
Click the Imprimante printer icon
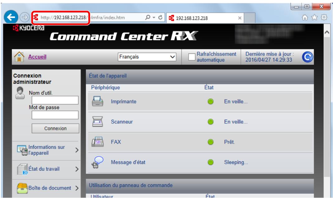pyautogui.click(x=97, y=101)
